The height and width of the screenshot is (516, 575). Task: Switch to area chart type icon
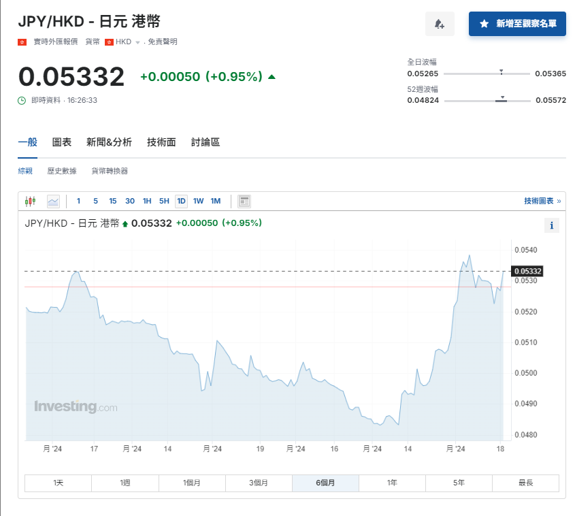[53, 201]
